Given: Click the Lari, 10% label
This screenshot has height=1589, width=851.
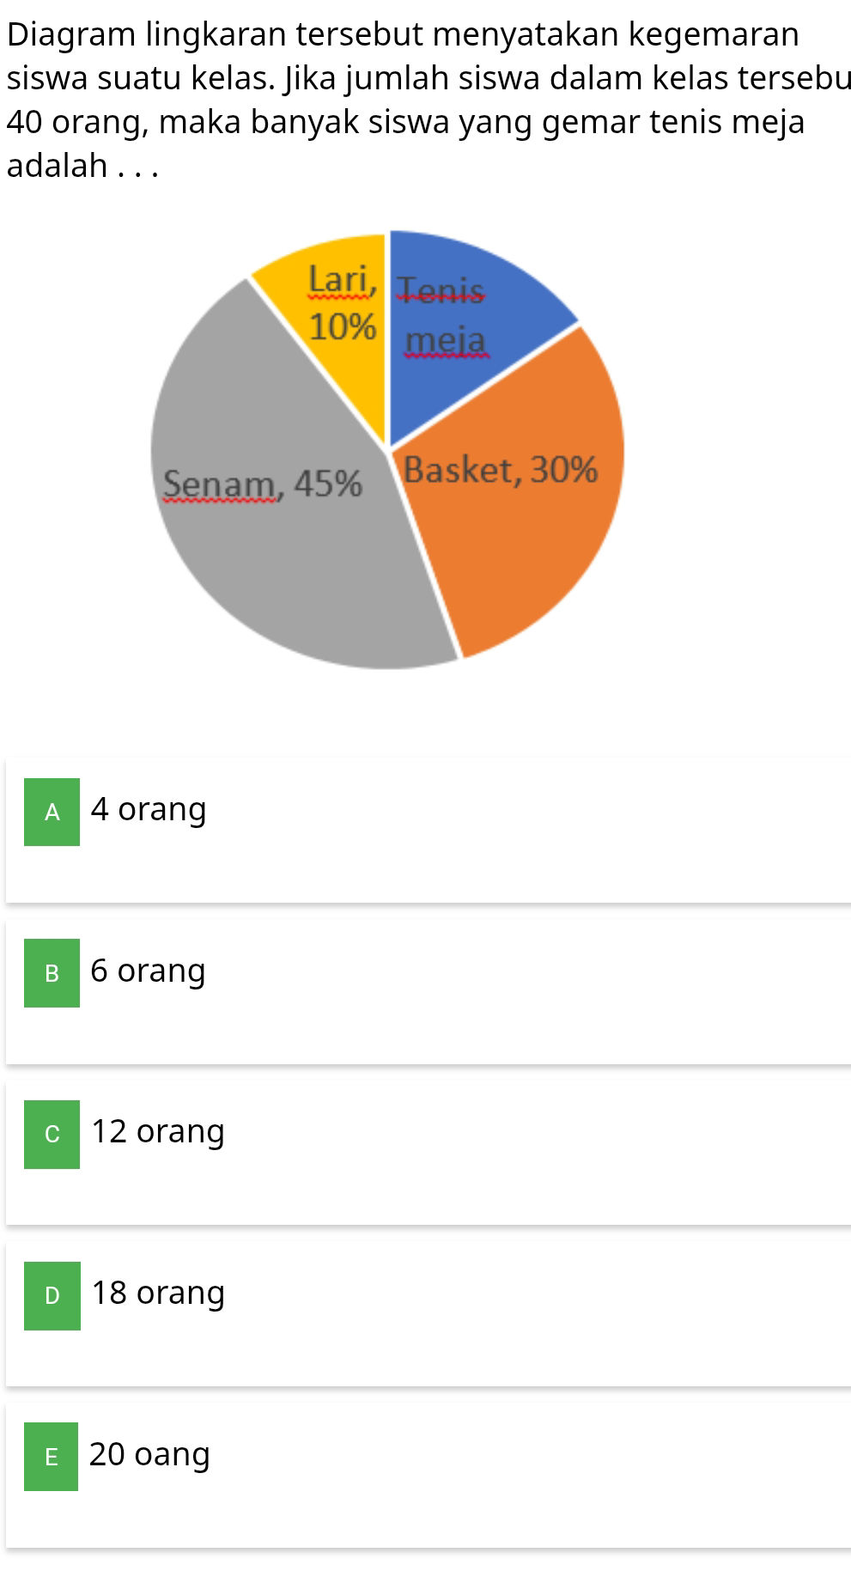Looking at the screenshot, I should (342, 301).
